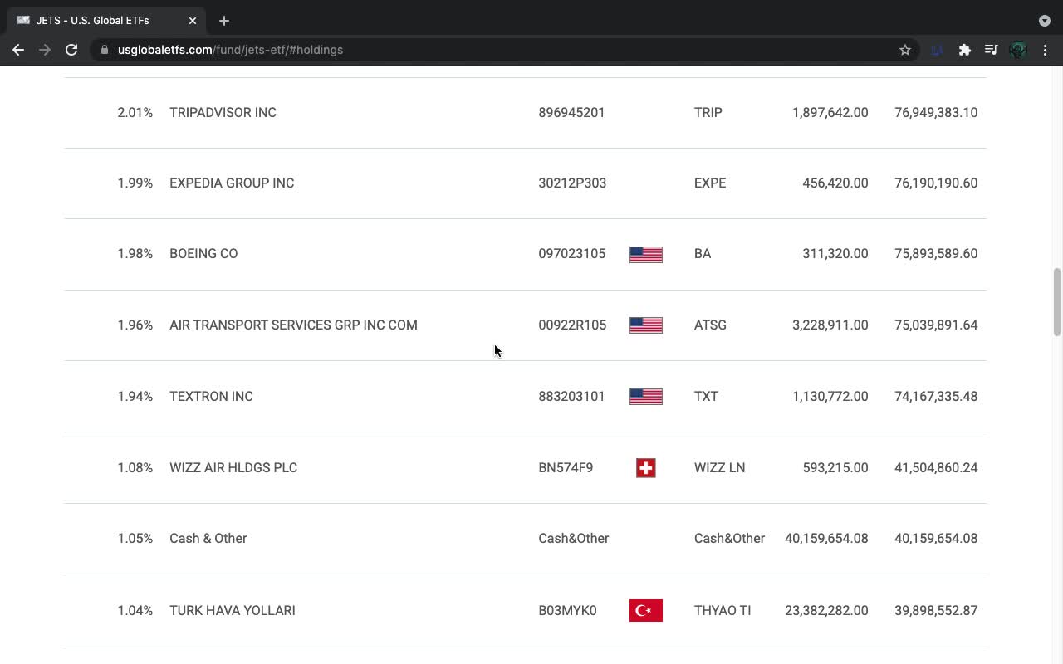Screen dimensions: 1063x664
Task: Click the THYAO TI ticker symbol
Action: [723, 610]
